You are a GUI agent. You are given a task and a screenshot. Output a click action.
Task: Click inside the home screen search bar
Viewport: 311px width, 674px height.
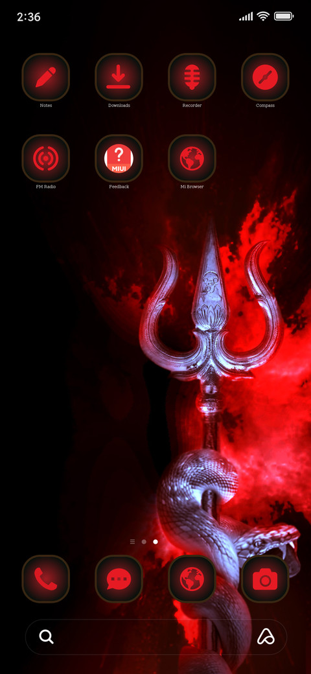click(x=156, y=636)
